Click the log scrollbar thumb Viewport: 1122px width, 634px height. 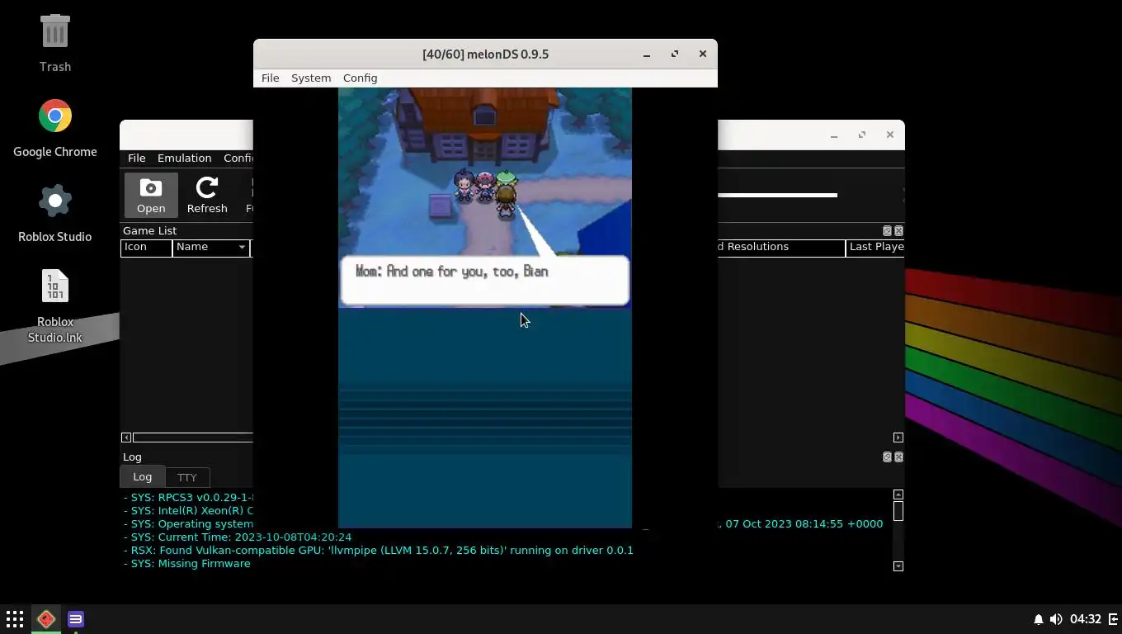(898, 511)
